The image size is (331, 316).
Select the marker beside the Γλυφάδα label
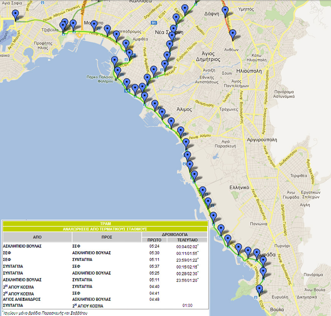[257, 253]
